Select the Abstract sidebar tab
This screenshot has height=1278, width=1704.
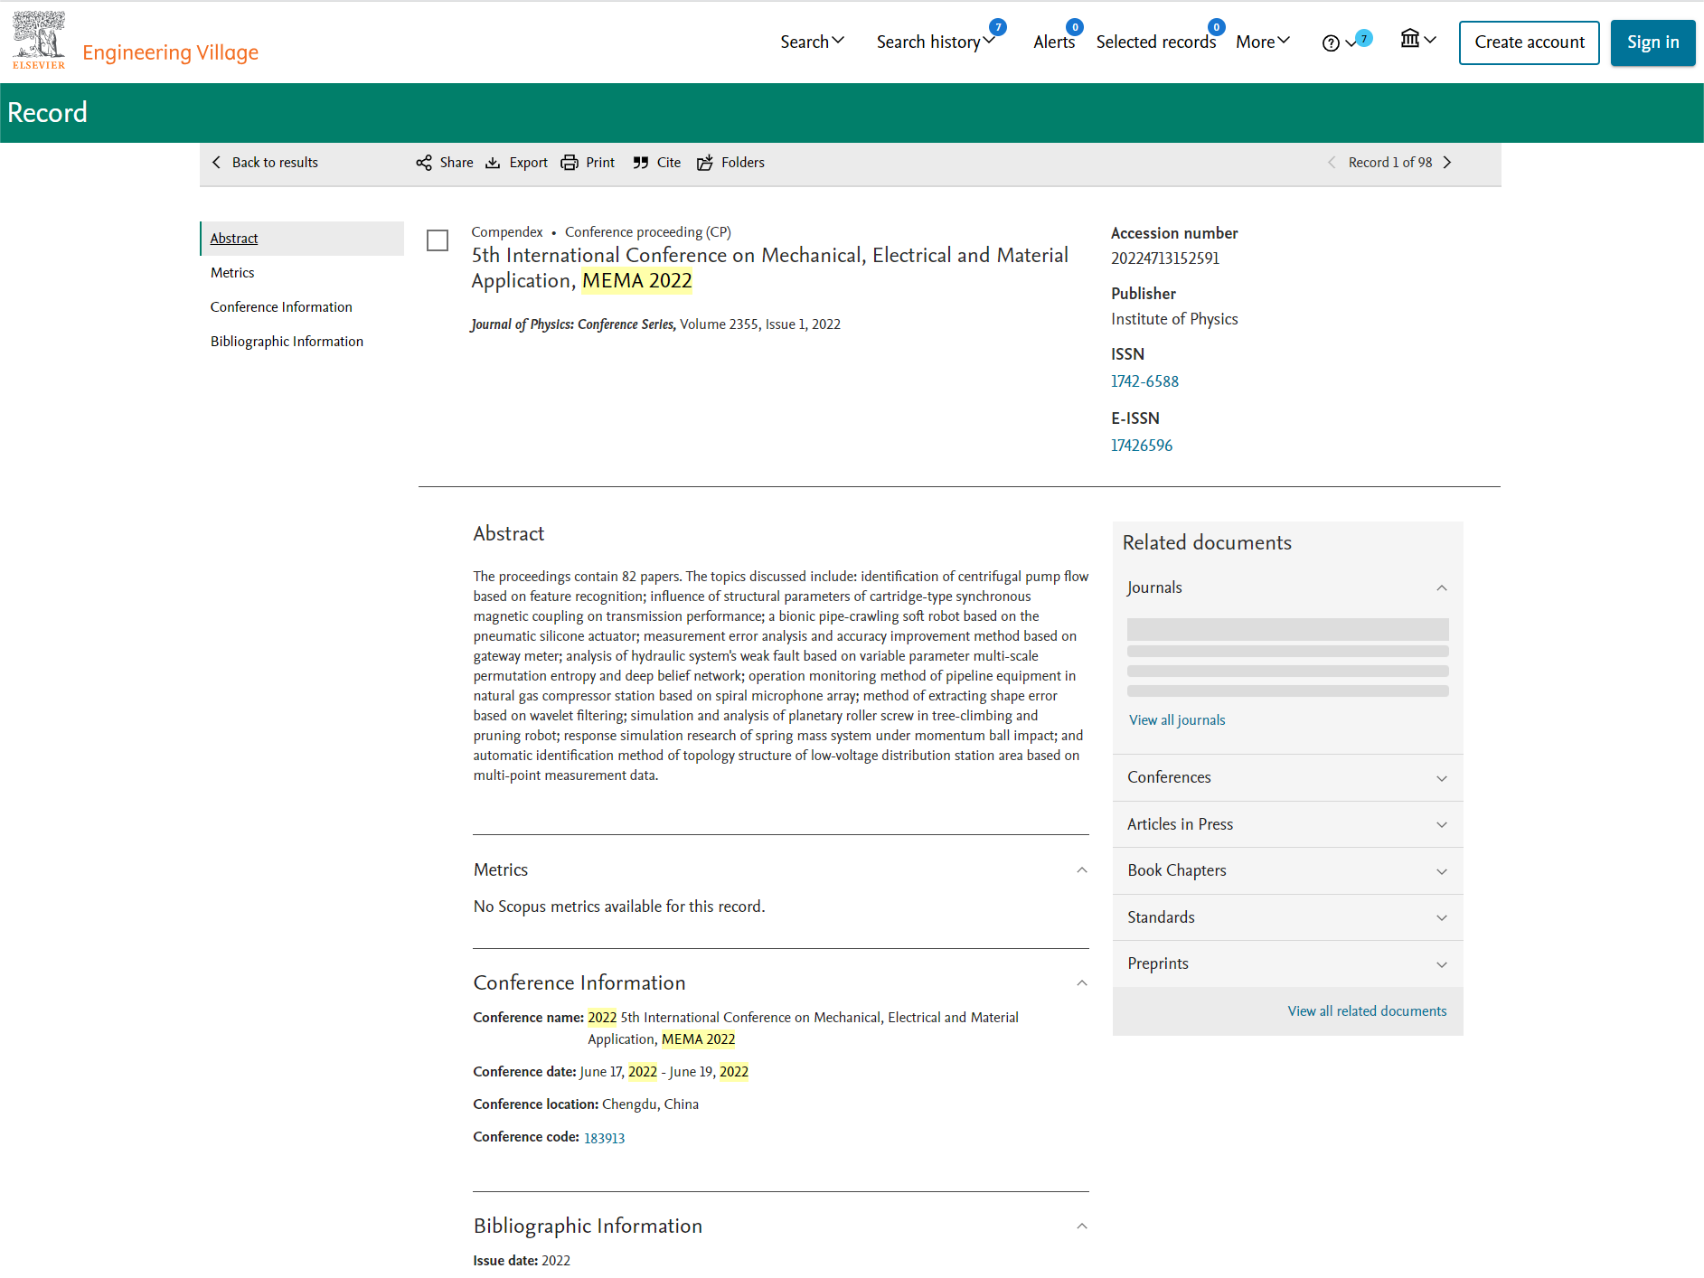coord(302,239)
